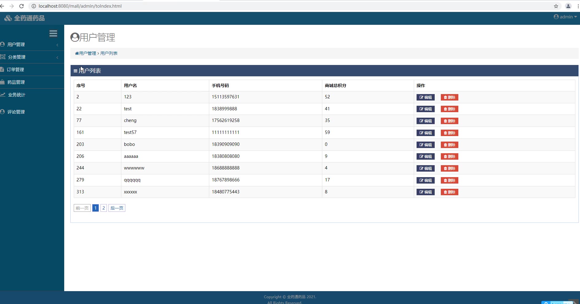580x304 pixels.
Task: Click the 评论管理 icon in sidebar
Action: point(2,112)
